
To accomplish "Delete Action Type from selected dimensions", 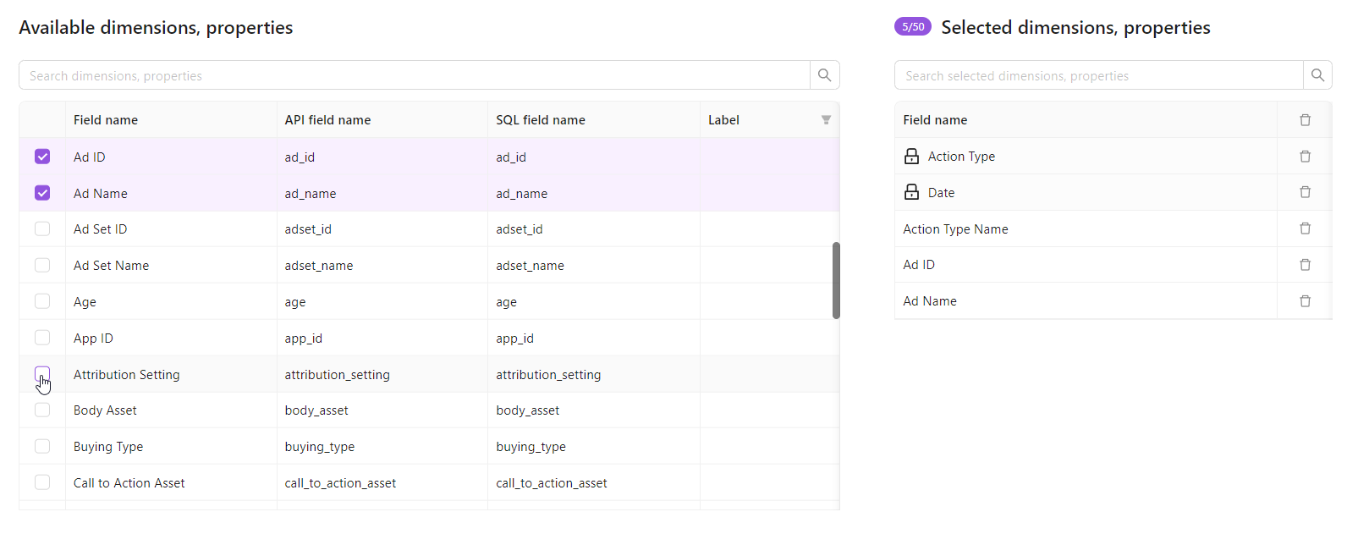I will 1305,157.
